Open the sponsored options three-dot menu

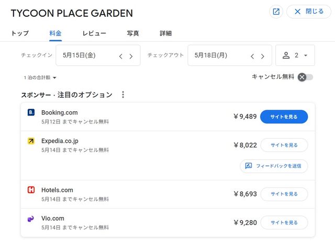pos(123,95)
